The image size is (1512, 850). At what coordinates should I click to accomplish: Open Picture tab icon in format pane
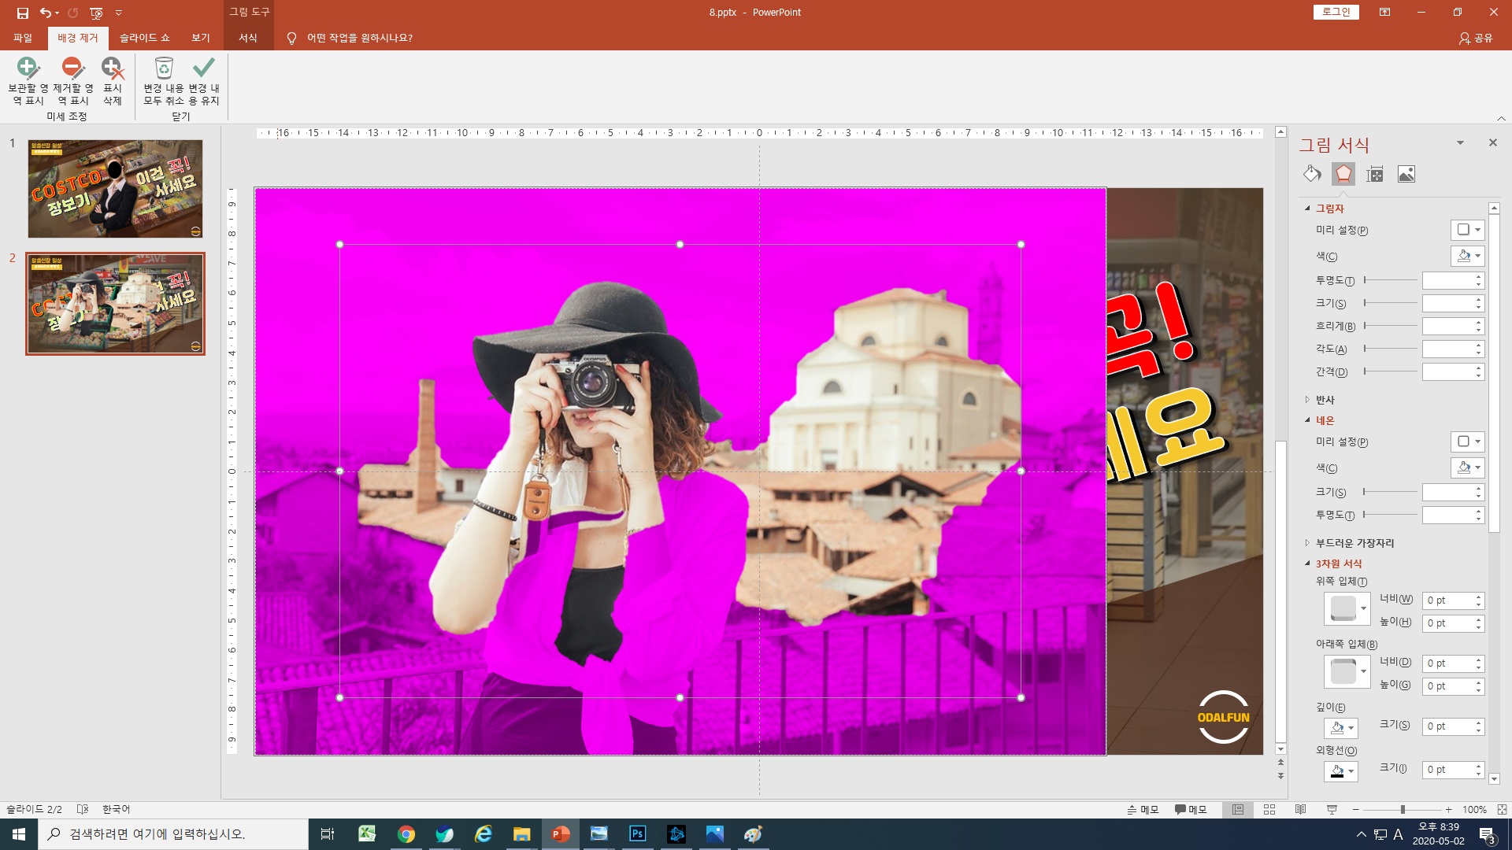tap(1406, 174)
